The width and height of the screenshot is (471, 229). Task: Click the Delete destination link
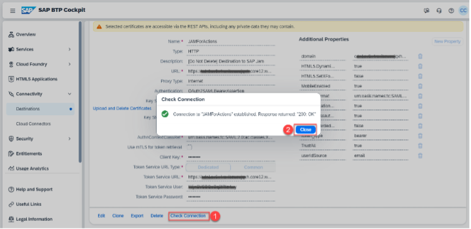(x=157, y=216)
